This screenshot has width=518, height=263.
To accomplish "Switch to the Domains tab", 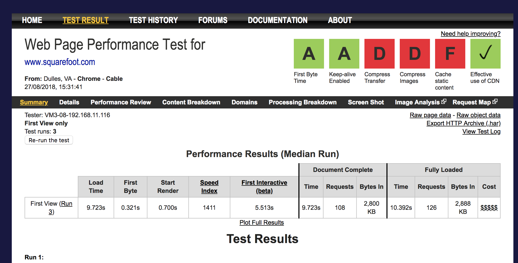I will (x=244, y=102).
